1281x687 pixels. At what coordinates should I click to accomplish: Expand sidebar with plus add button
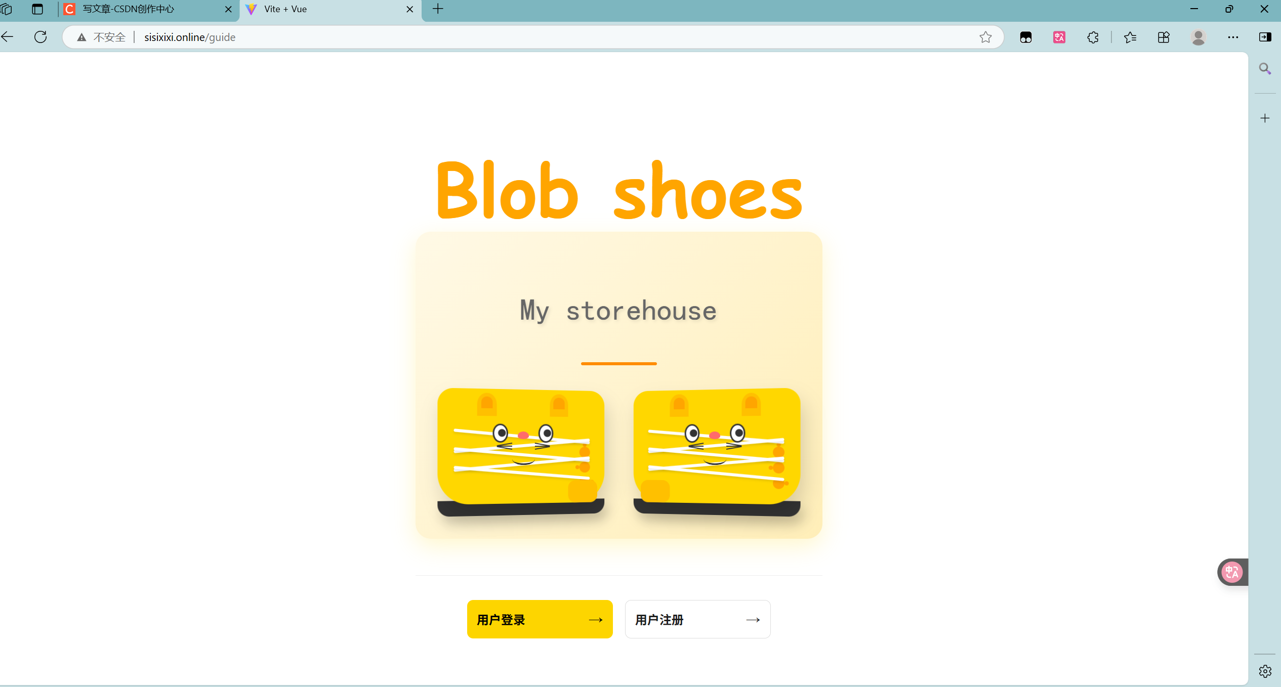(1265, 118)
